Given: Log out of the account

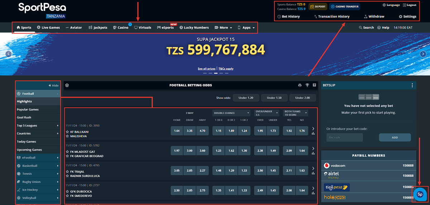Looking at the screenshot, I should pyautogui.click(x=410, y=5).
